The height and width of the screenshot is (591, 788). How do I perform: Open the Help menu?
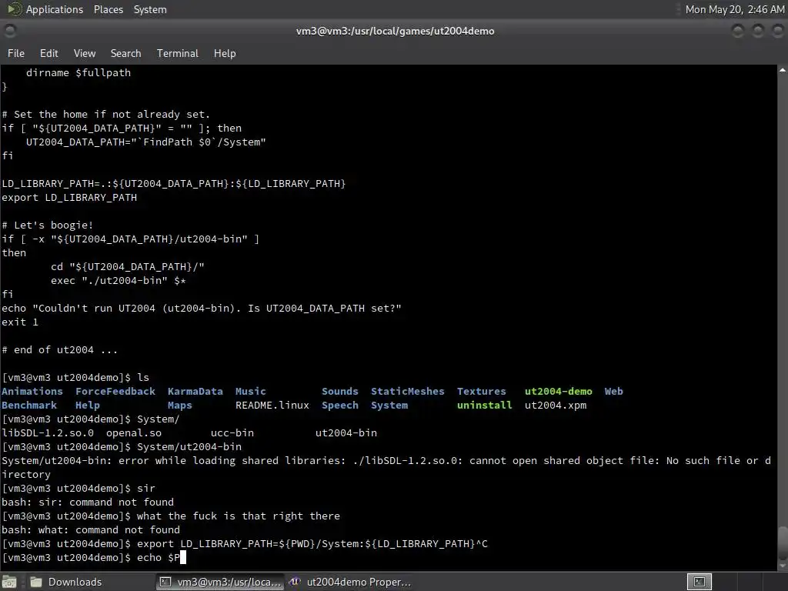point(225,53)
